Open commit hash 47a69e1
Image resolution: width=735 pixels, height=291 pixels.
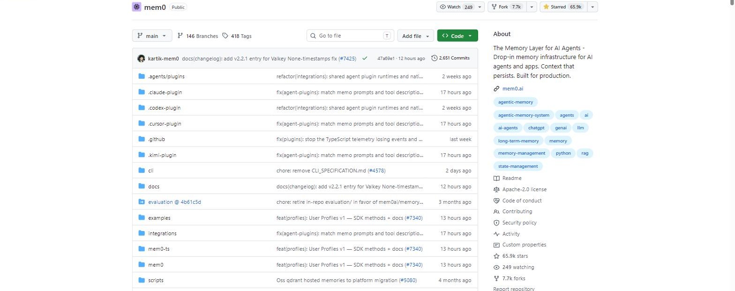386,59
